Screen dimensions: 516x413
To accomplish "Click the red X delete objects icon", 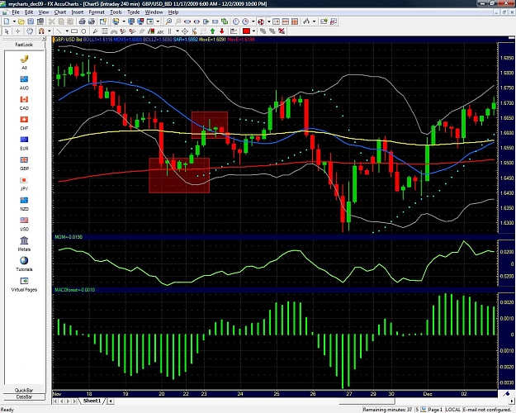I will pyautogui.click(x=282, y=31).
